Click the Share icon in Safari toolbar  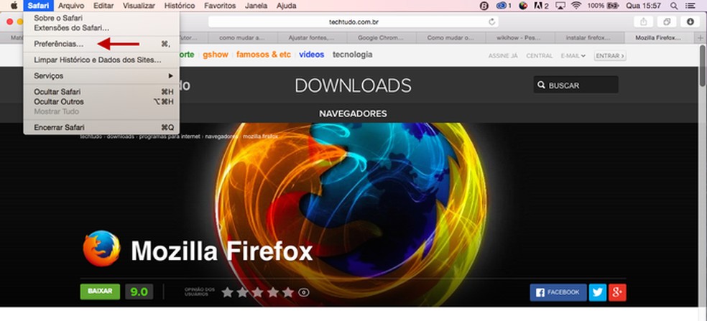[x=644, y=22]
